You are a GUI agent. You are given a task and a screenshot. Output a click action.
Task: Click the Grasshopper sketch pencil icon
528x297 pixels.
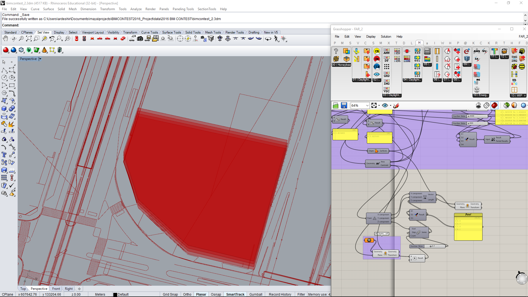point(396,105)
